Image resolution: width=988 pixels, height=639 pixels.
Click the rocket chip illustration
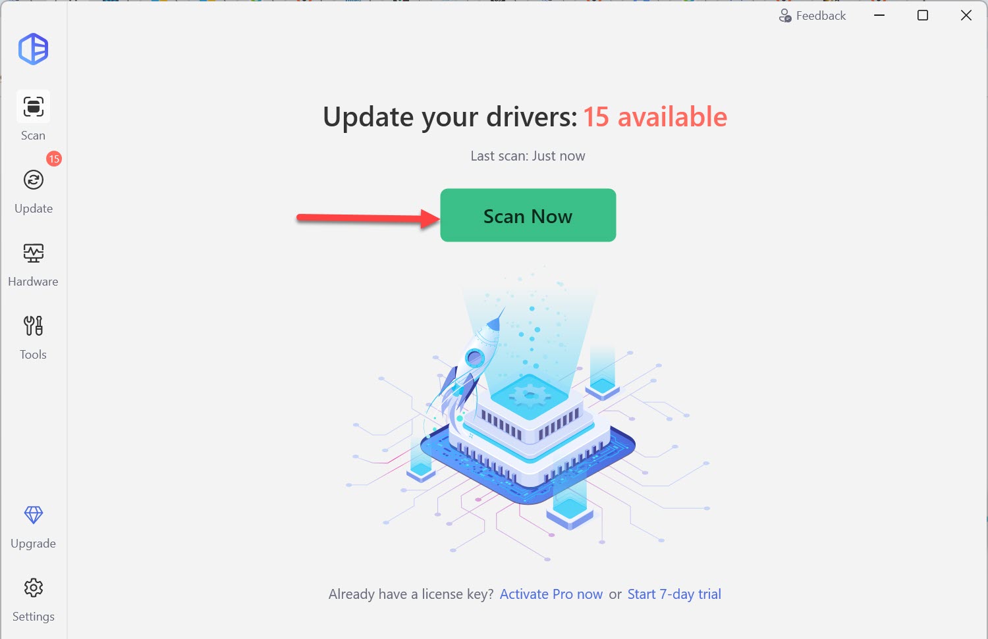(527, 415)
